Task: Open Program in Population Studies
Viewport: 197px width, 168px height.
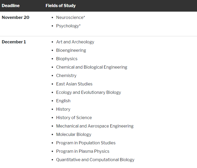Action: [x=86, y=143]
